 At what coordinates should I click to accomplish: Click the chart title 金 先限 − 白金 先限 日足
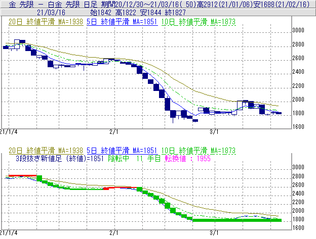[53, 4]
